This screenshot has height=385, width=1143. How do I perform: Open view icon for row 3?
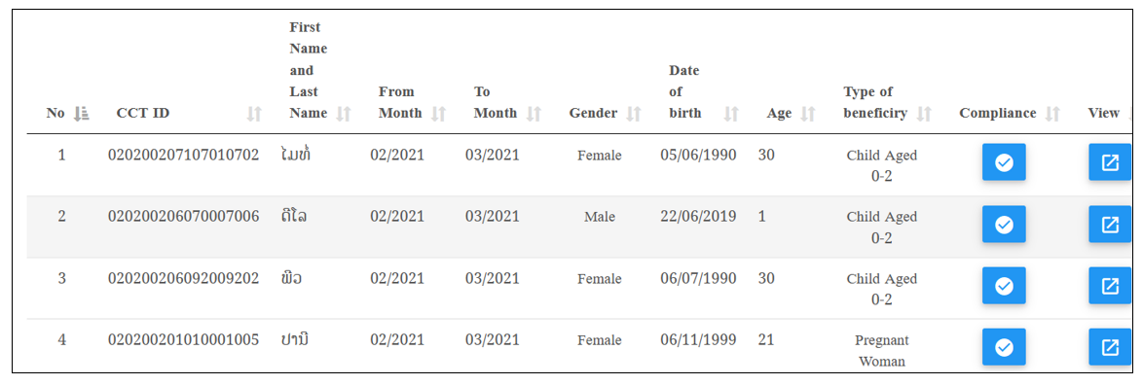pyautogui.click(x=1110, y=285)
